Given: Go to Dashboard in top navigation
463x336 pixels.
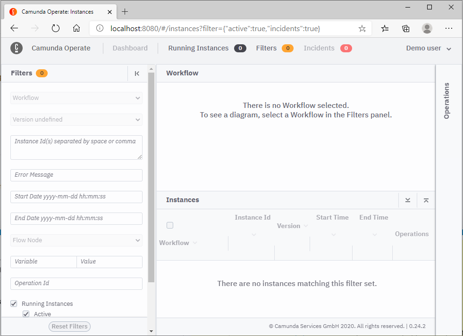Looking at the screenshot, I should [x=130, y=48].
